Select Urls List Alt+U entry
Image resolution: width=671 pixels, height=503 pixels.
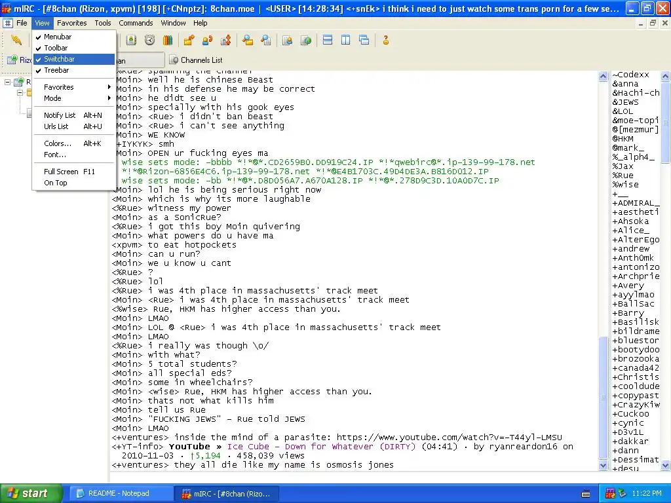click(x=73, y=126)
